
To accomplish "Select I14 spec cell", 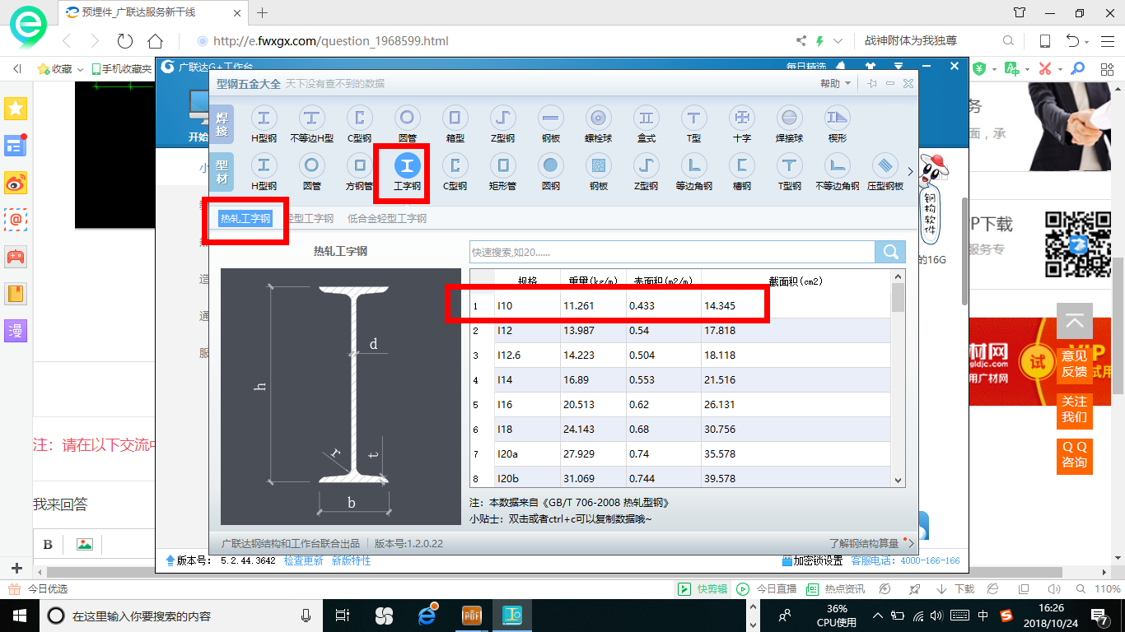I will 527,379.
